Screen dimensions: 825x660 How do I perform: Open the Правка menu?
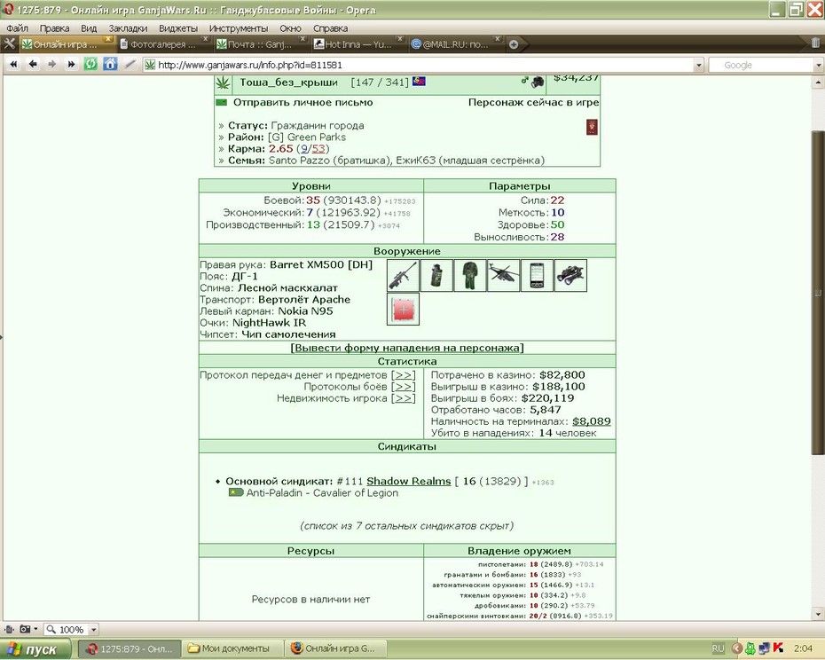pyautogui.click(x=54, y=28)
